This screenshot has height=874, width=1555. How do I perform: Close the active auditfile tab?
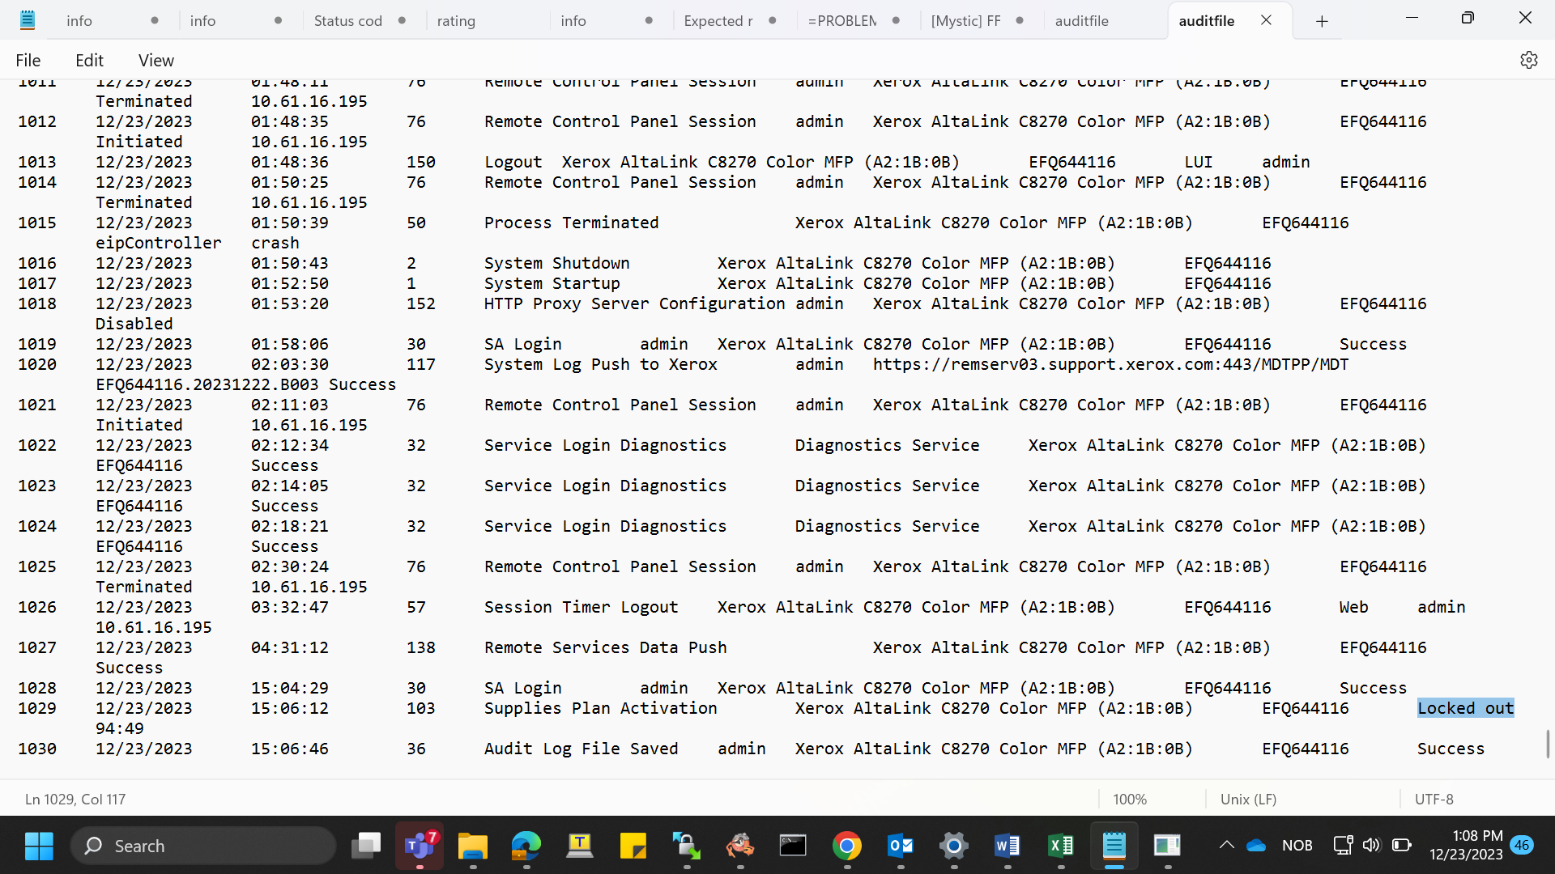(x=1266, y=20)
